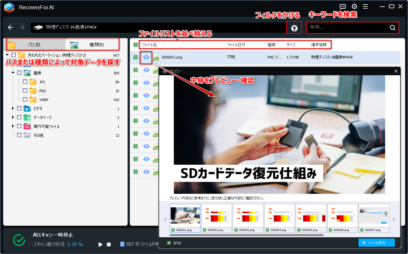The height and width of the screenshot is (254, 408).
Task: Select thumbnail 0000002.png in preview strip
Action: [x=217, y=218]
